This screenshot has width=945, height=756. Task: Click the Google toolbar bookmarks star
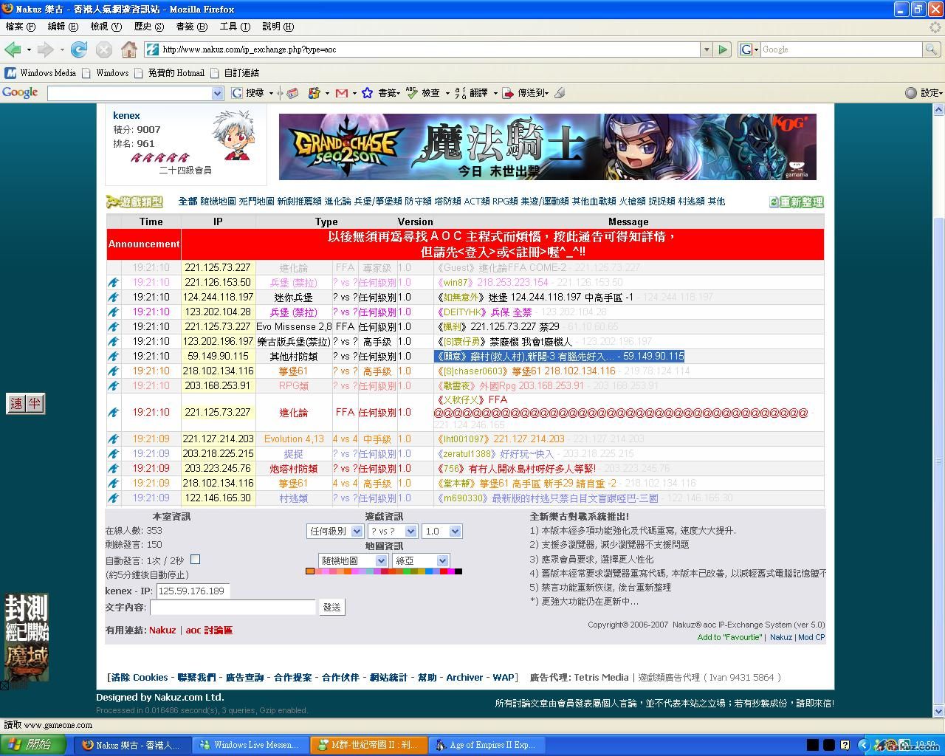point(367,93)
